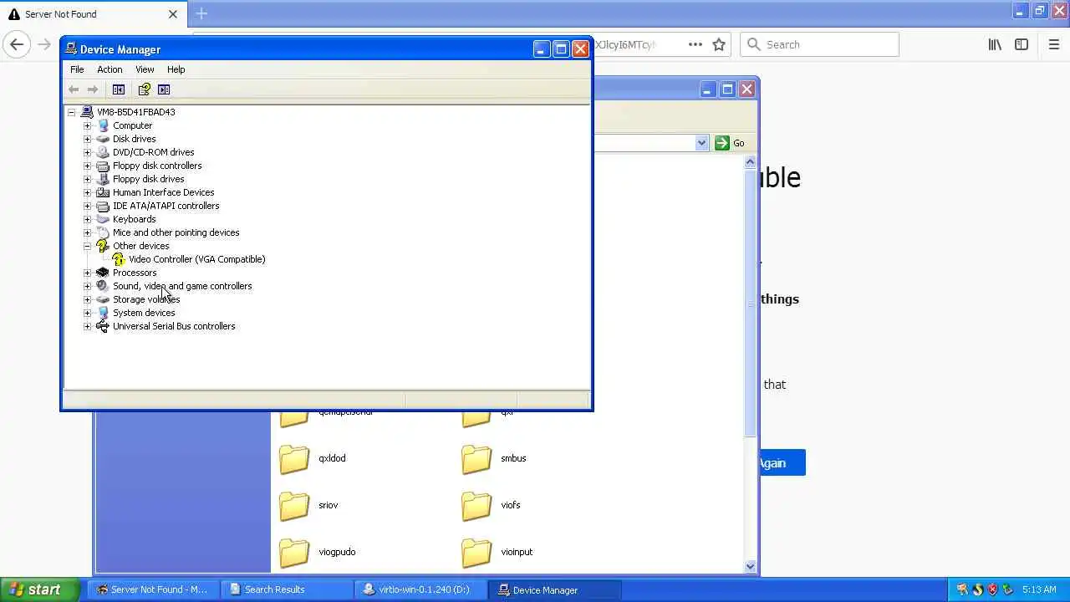Open Properties via the toolbar question-mark icon
Screen dimensions: 1070x602
(x=145, y=89)
